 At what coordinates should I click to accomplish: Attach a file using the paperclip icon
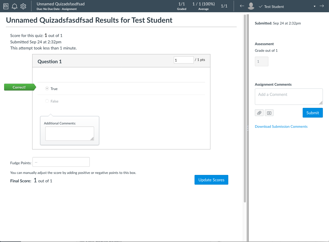point(259,112)
